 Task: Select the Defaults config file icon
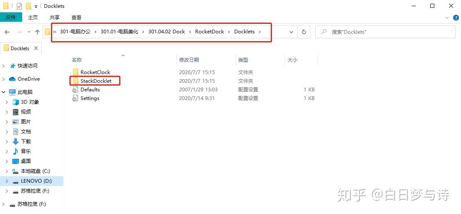75,89
